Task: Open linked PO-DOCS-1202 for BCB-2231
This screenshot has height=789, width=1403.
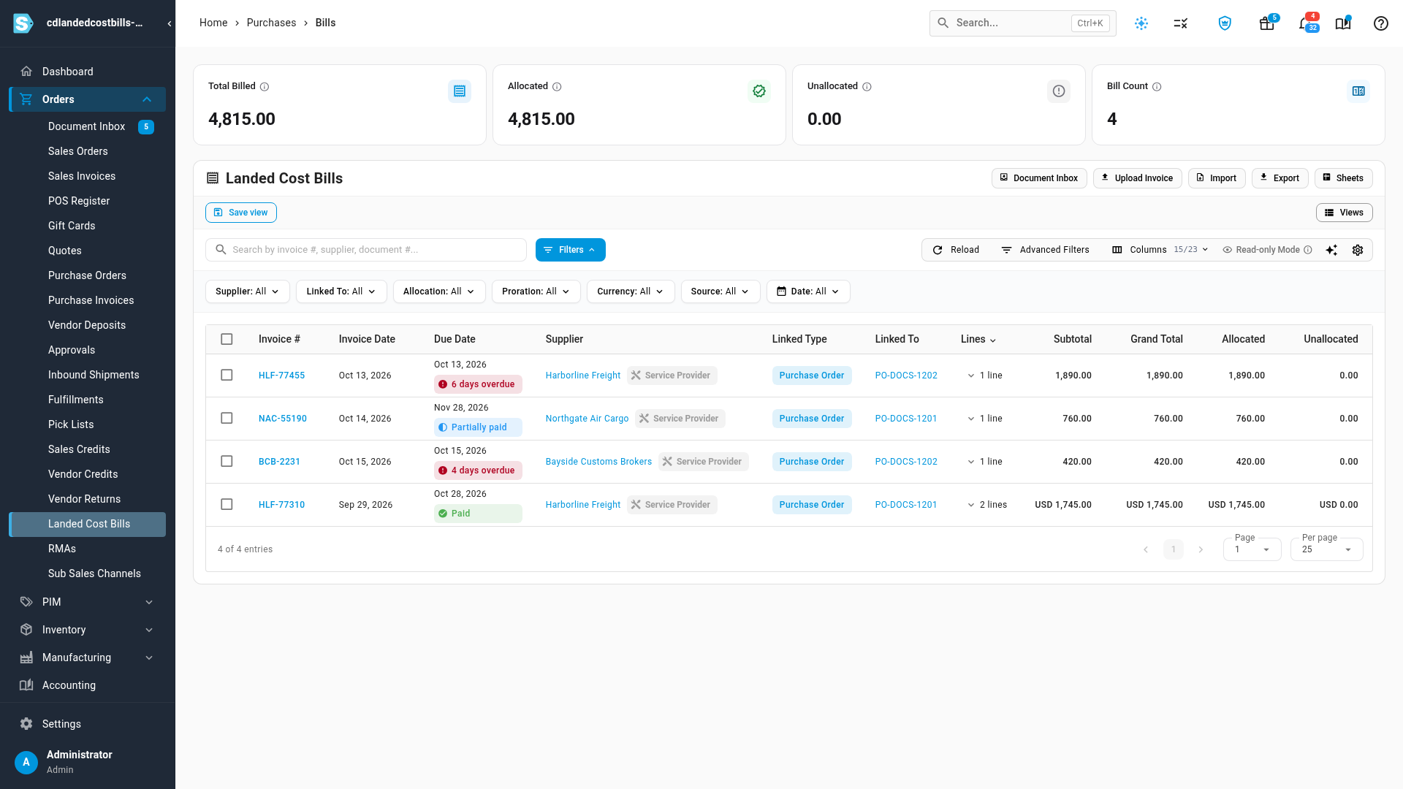Action: (906, 462)
